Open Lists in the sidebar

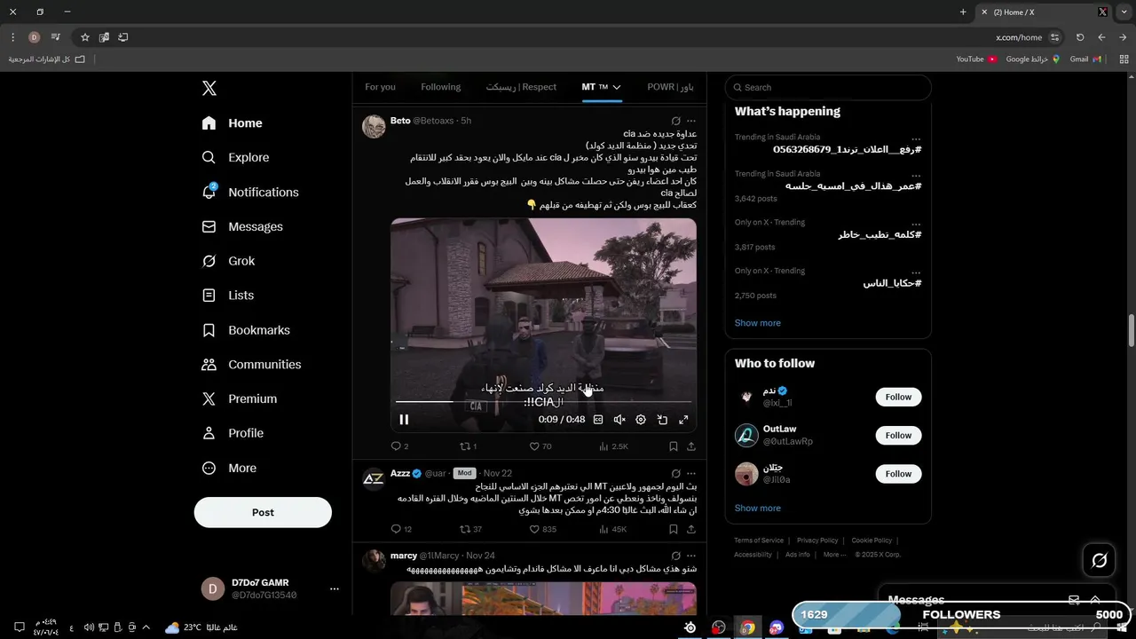(x=227, y=296)
